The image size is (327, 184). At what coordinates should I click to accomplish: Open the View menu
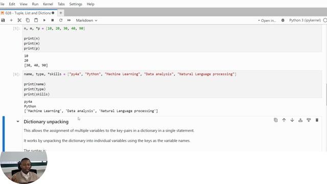(x=24, y=4)
